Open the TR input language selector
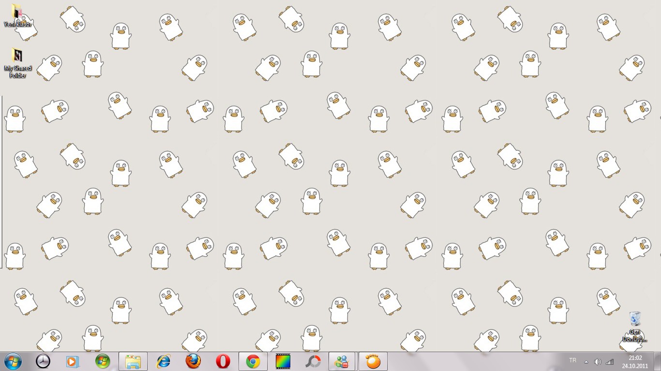The width and height of the screenshot is (661, 371). (x=573, y=360)
